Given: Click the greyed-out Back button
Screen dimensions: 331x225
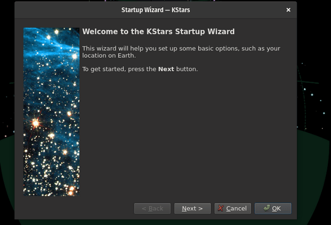Looking at the screenshot, I should (x=152, y=208).
